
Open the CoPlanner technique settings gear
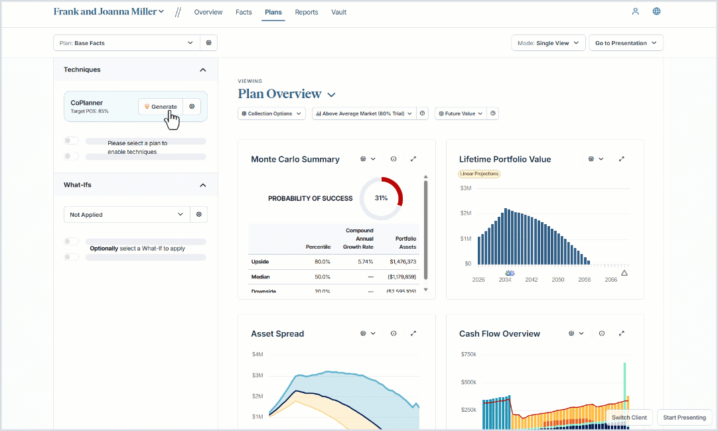click(x=191, y=106)
